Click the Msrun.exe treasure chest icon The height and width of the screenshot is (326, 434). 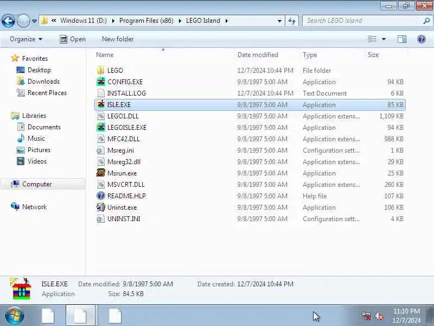tap(101, 173)
